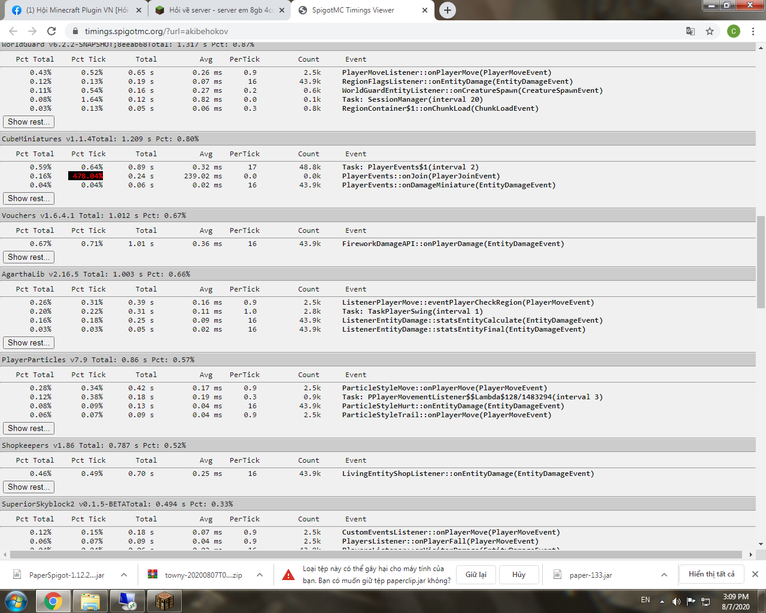Go forward in browser history
Viewport: 766px width, 613px height.
point(32,31)
